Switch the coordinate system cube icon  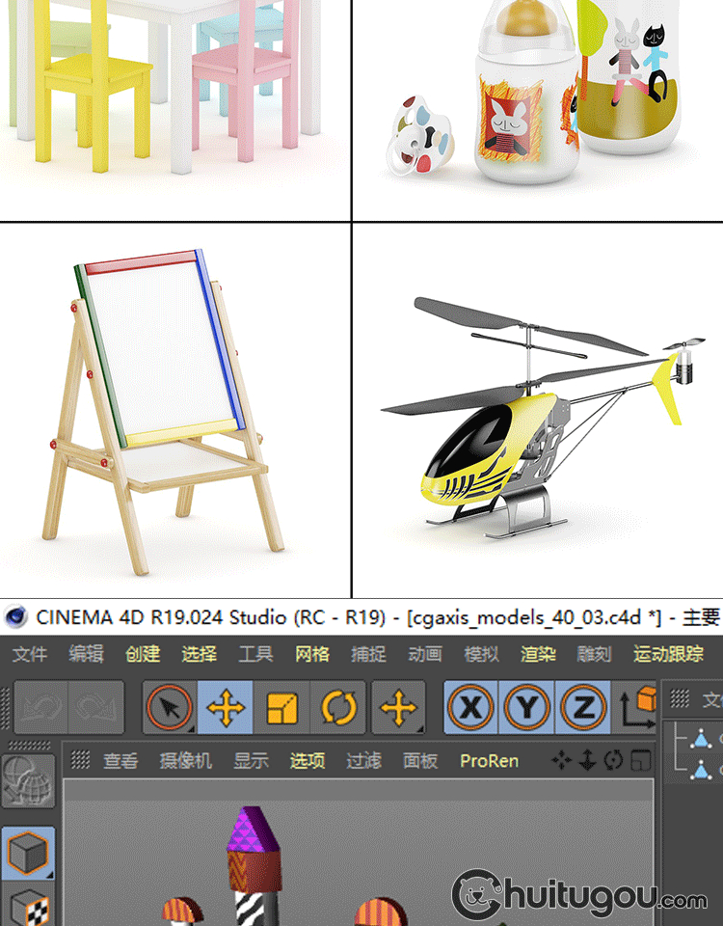pyautogui.click(x=637, y=707)
